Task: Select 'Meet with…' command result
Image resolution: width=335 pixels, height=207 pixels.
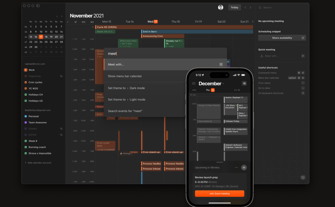Action: click(165, 64)
